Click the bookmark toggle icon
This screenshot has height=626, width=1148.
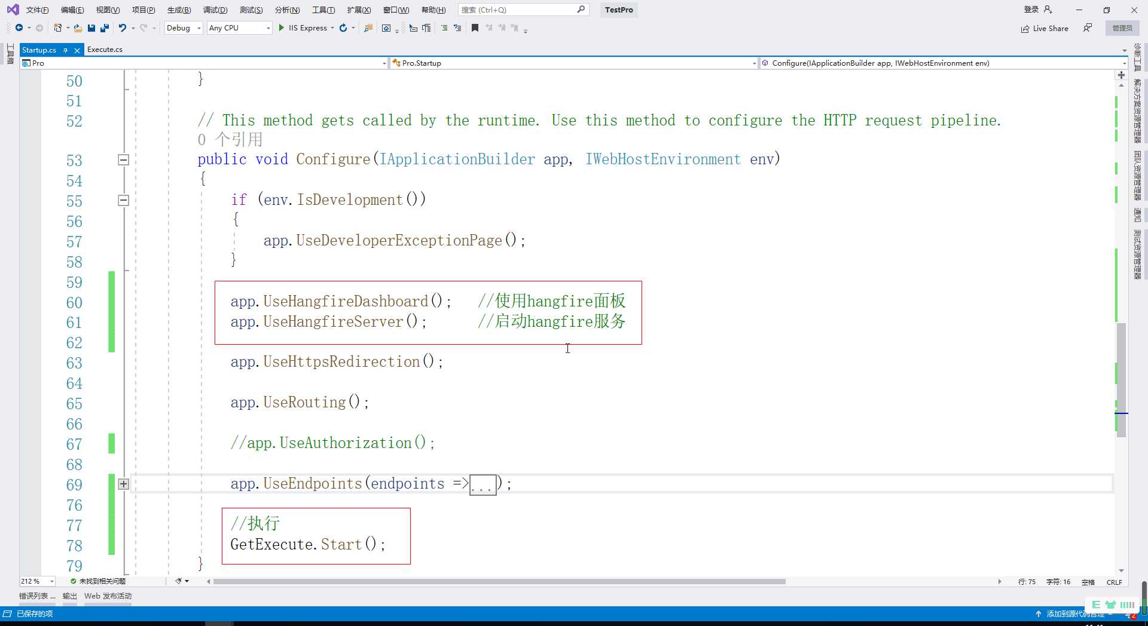click(475, 28)
